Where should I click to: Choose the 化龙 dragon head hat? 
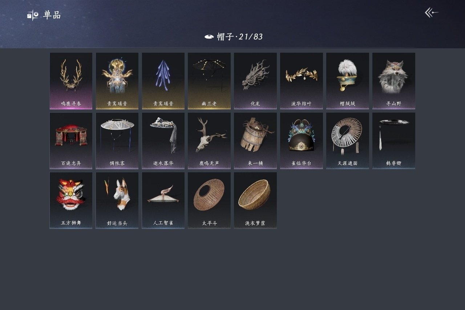(255, 81)
